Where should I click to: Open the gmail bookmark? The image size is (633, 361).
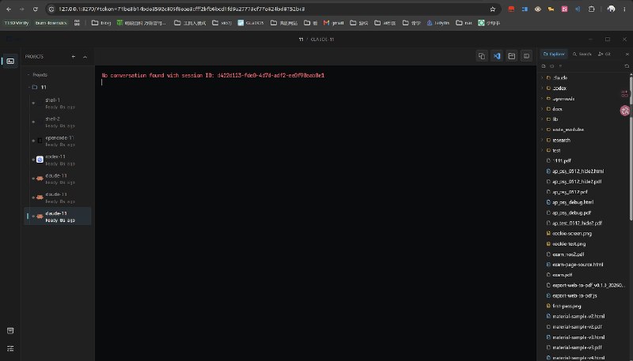click(333, 23)
